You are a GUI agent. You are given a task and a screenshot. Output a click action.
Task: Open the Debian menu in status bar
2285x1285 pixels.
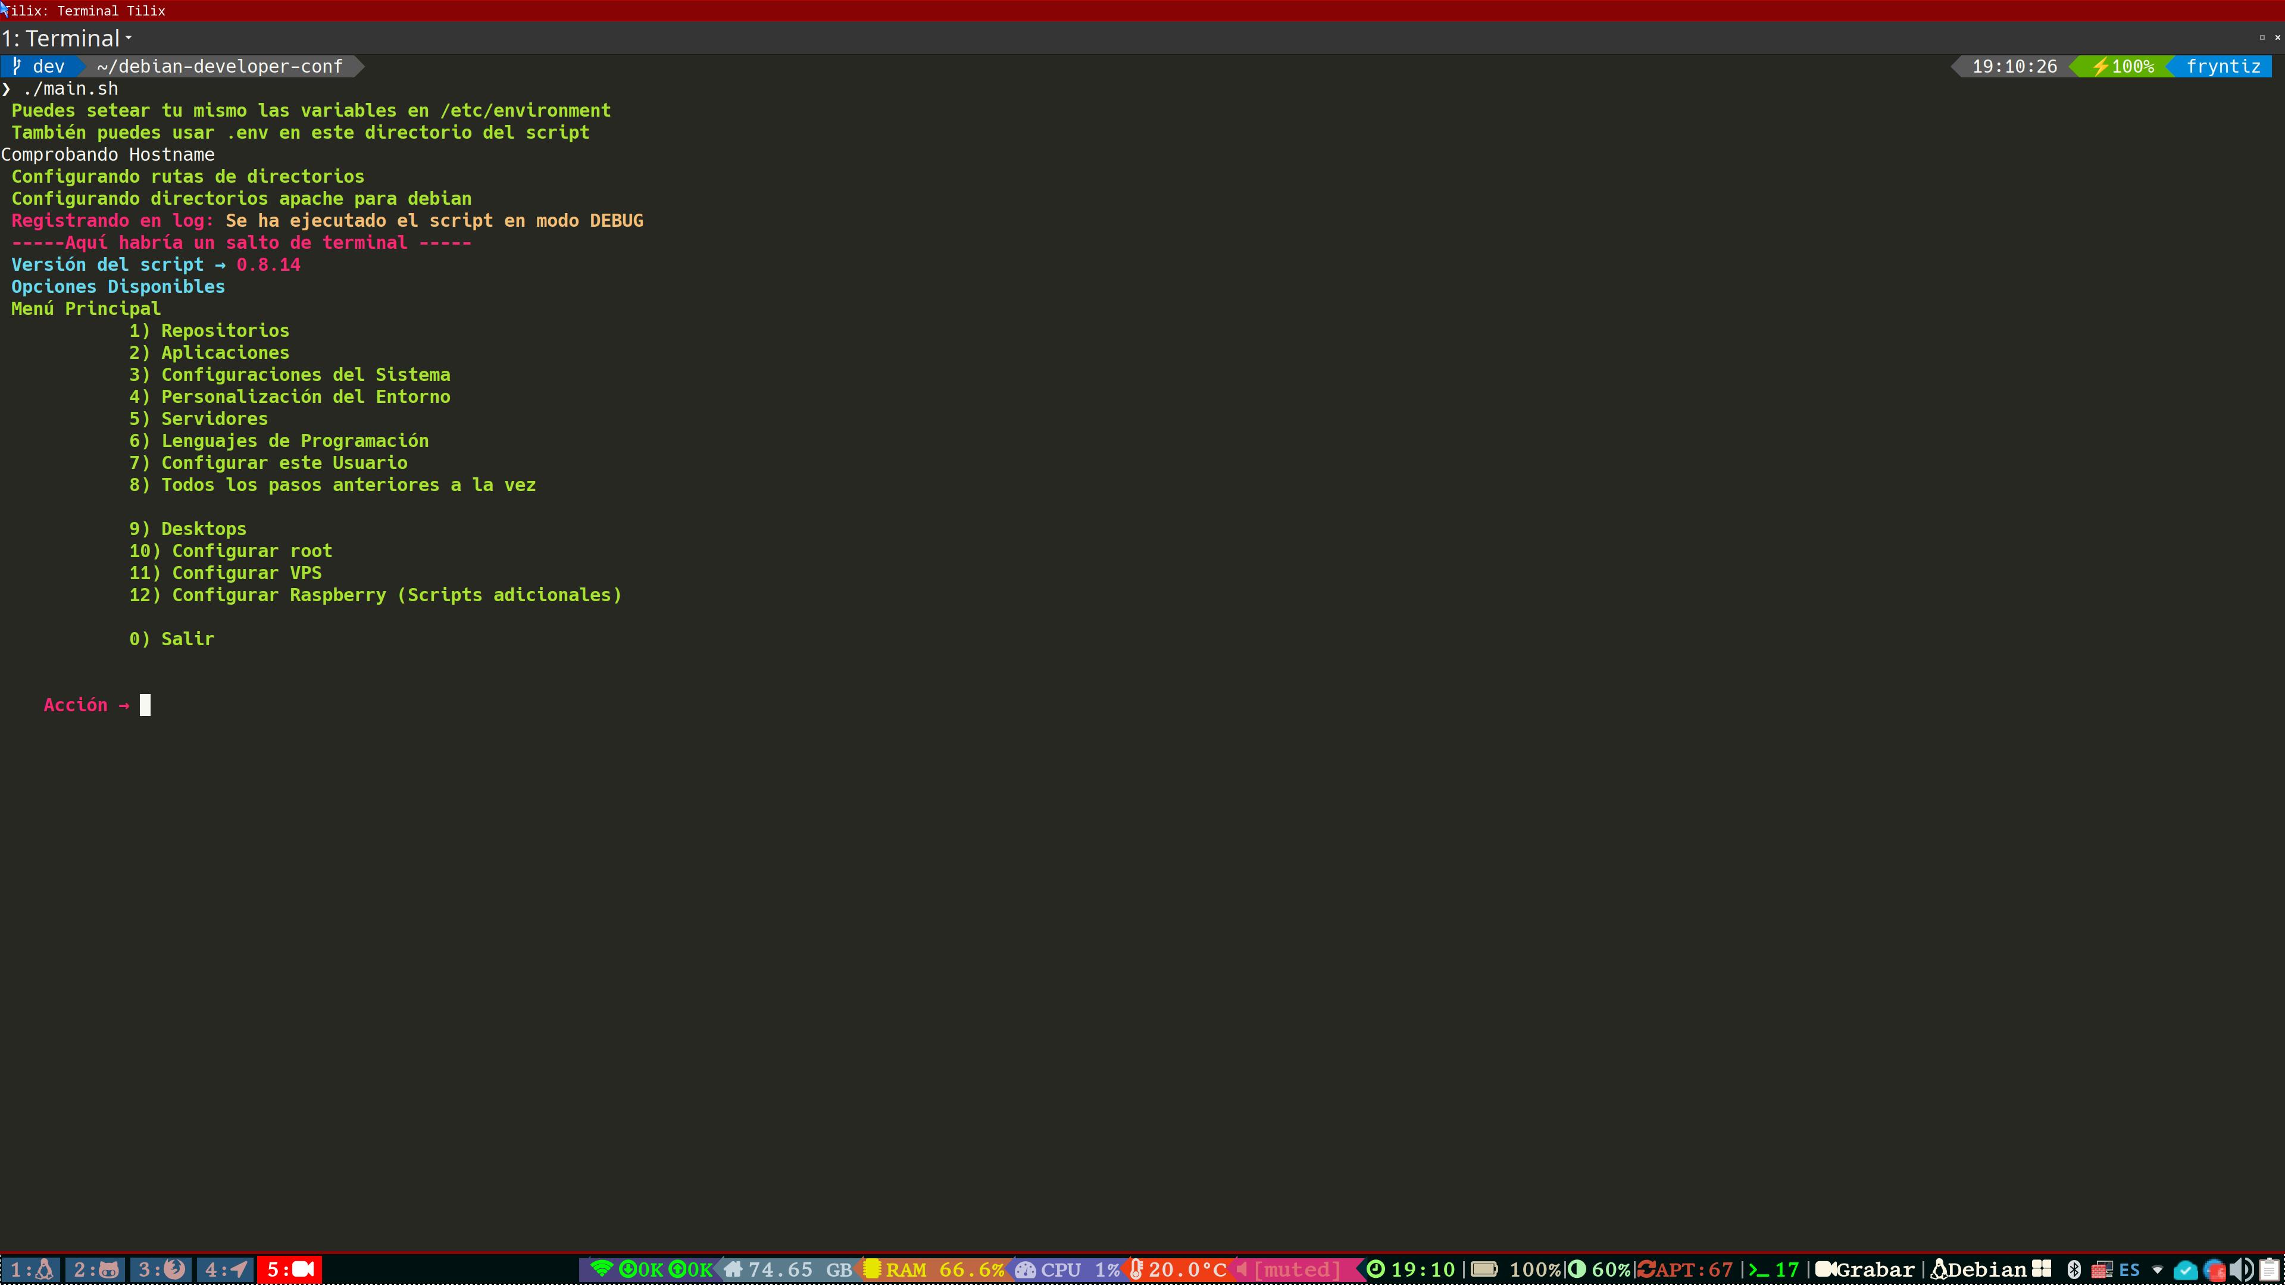(1980, 1270)
